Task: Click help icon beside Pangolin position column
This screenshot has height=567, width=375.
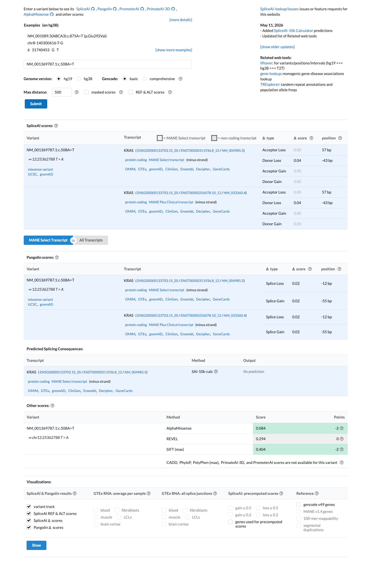Action: (339, 269)
